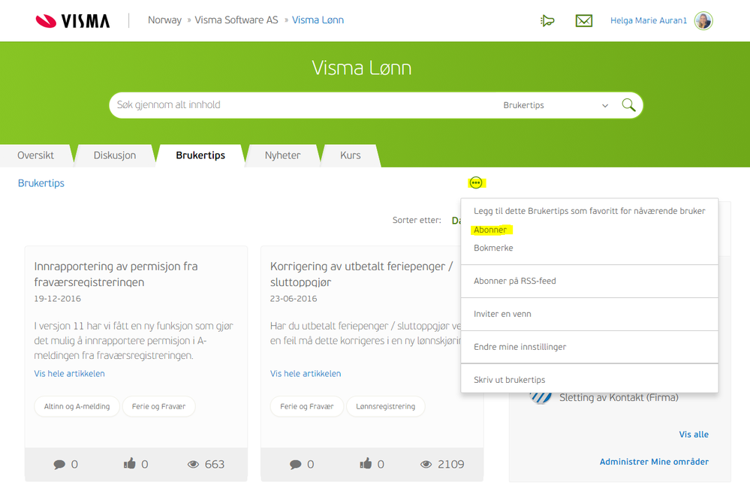Click Ferie og Fravær tag on Korrigering card
This screenshot has height=488, width=750.
pyautogui.click(x=306, y=406)
